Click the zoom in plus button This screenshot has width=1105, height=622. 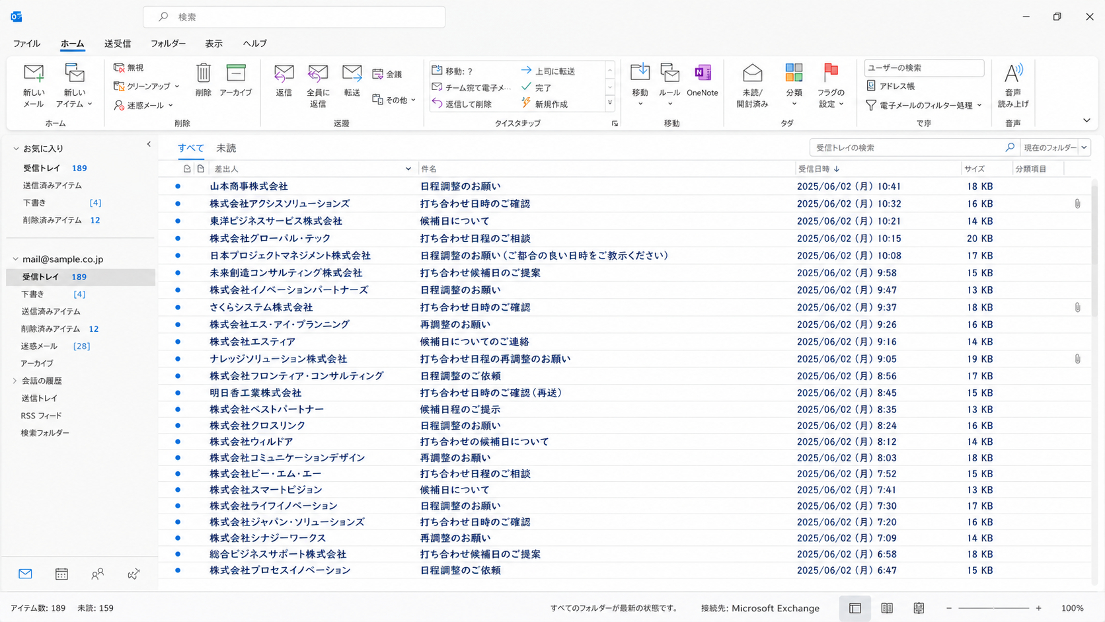(1038, 608)
